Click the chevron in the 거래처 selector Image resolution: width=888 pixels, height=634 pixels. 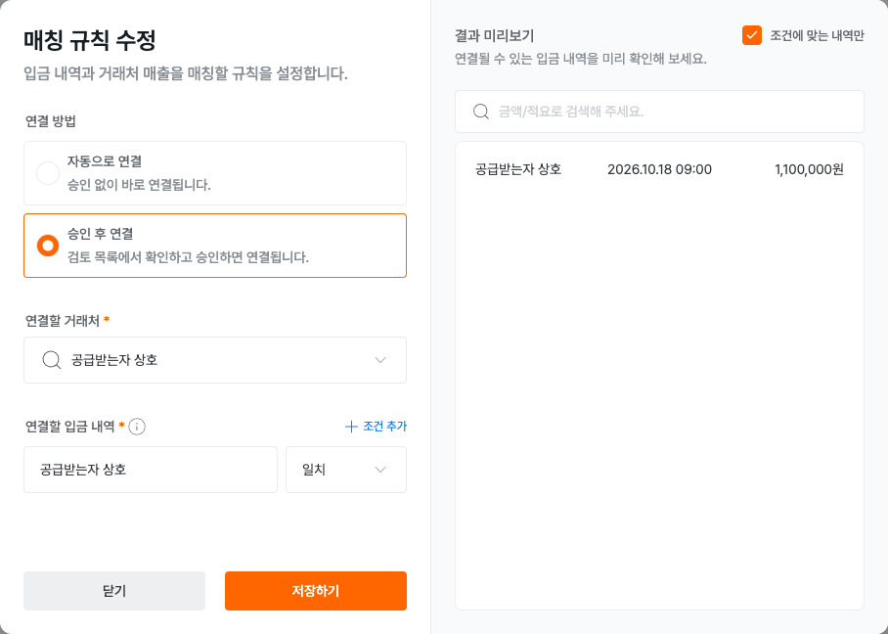(380, 360)
